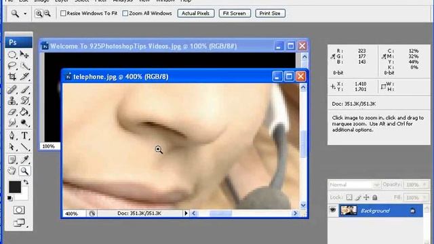
Task: Swap foreground and background colors
Action: point(26,182)
